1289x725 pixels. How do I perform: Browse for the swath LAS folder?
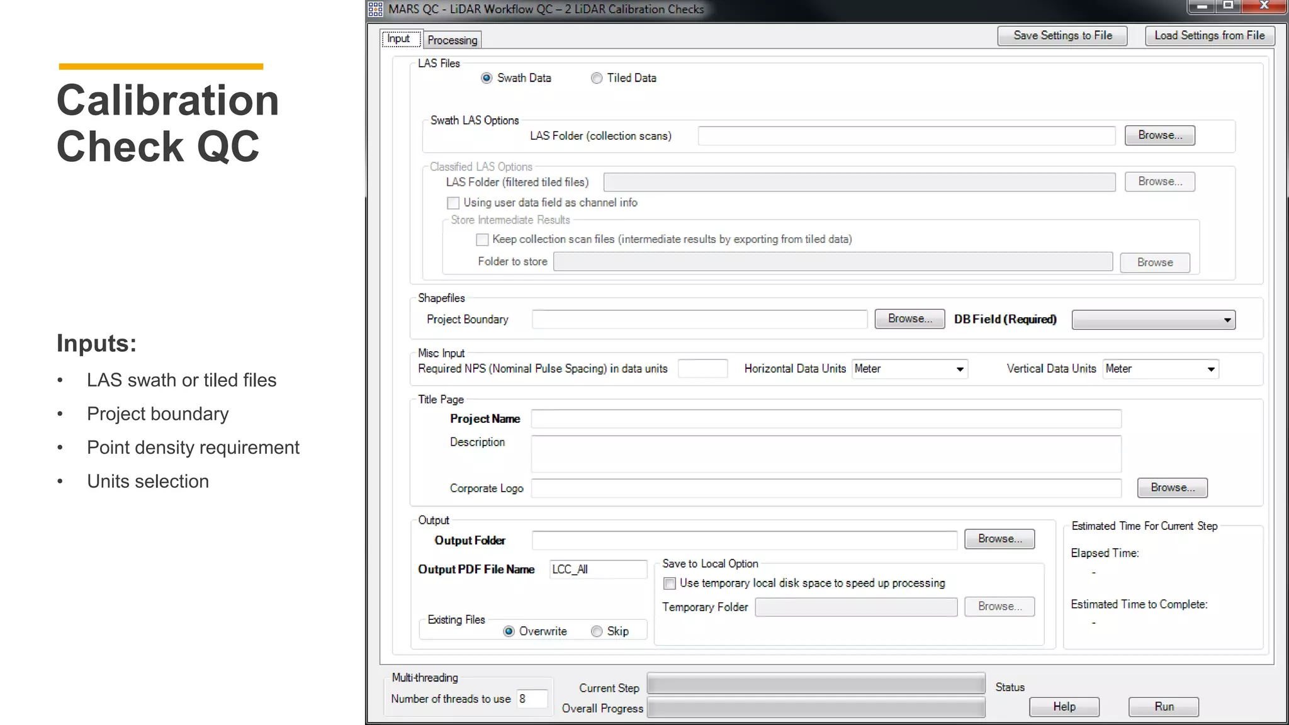coord(1159,135)
